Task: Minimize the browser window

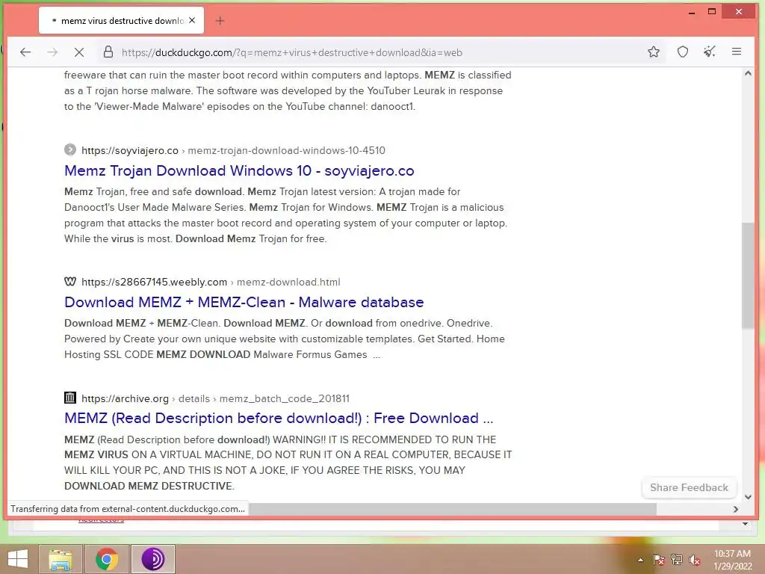Action: 691,12
